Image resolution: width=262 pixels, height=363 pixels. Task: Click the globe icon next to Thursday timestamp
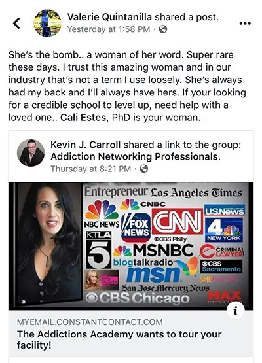pyautogui.click(x=143, y=169)
